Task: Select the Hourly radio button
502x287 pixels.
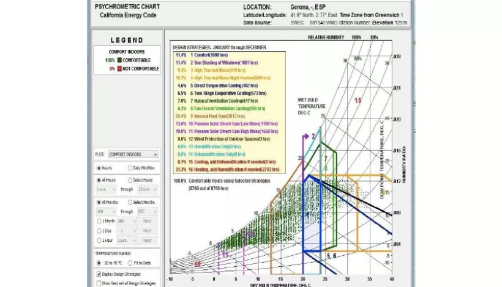Action: (x=99, y=168)
